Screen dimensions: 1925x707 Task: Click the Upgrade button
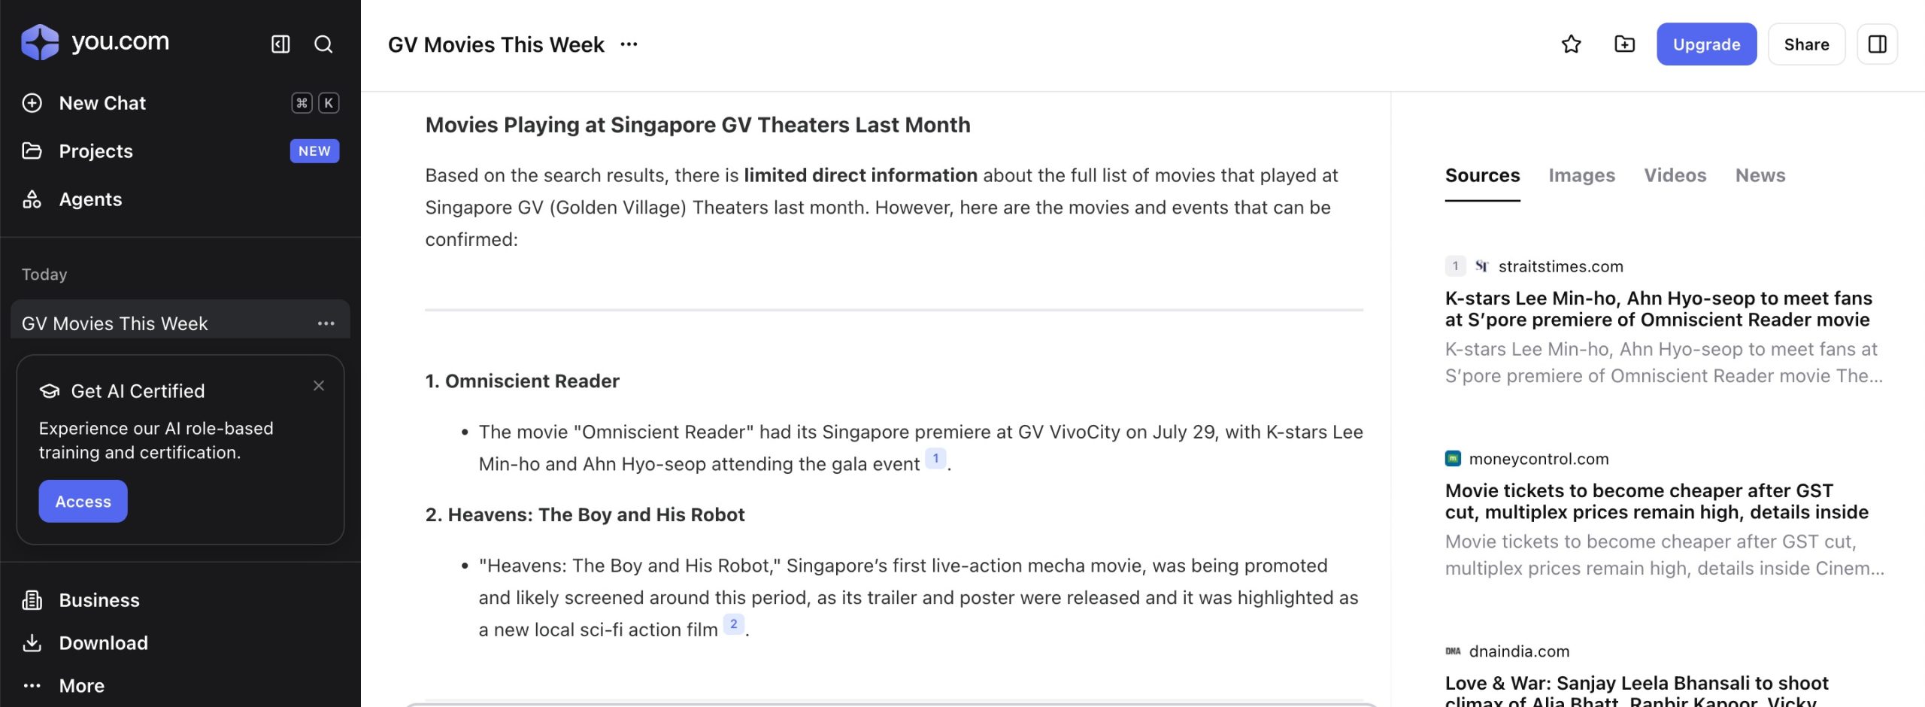click(x=1706, y=44)
